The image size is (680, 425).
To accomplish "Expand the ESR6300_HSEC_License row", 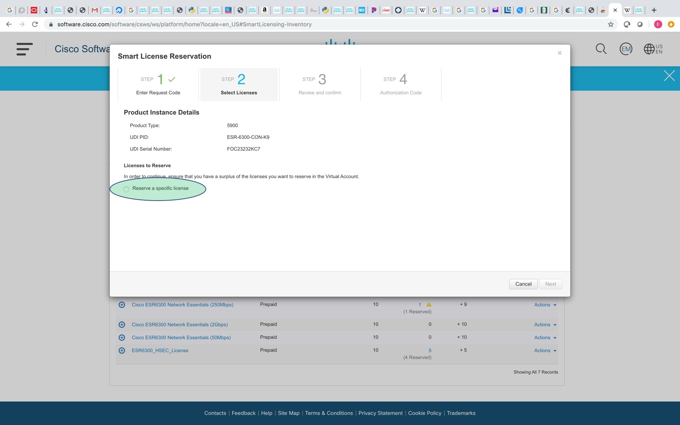I will [122, 351].
